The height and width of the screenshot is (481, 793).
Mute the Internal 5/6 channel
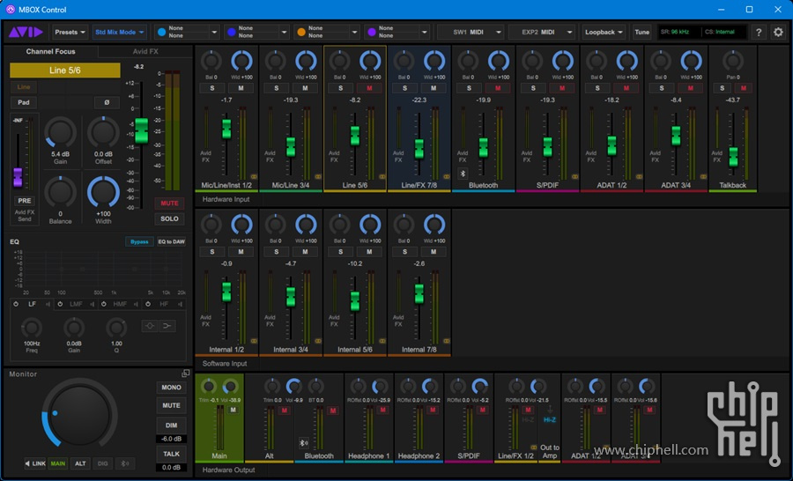pos(369,251)
